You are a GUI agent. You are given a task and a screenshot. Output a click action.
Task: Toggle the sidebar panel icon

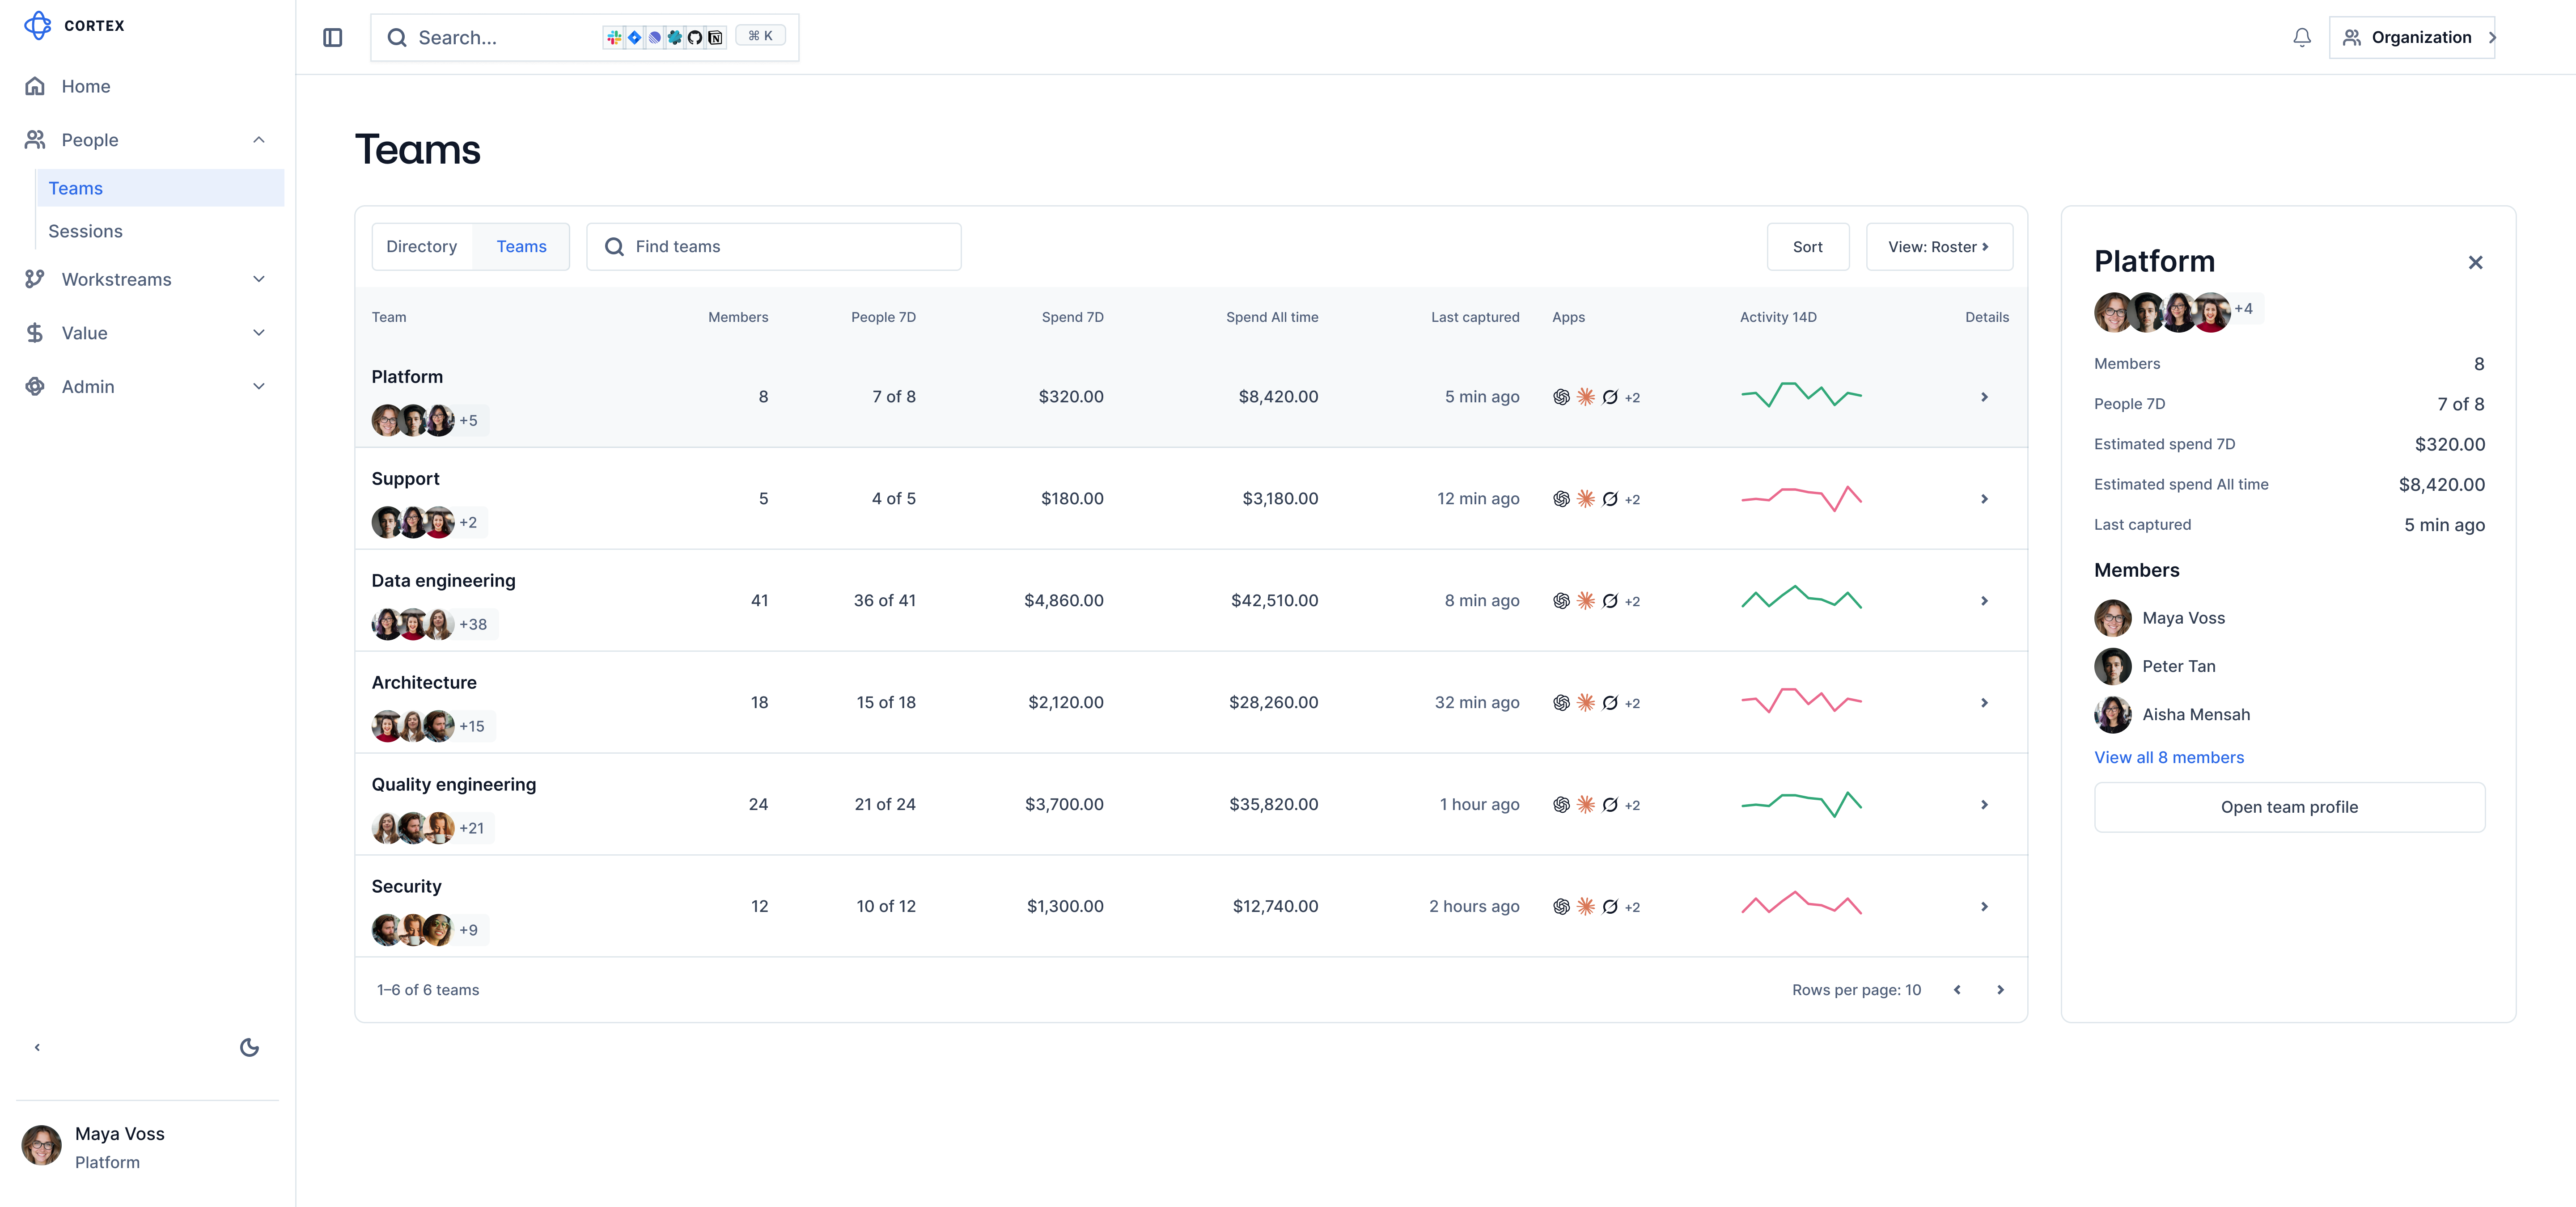[333, 37]
